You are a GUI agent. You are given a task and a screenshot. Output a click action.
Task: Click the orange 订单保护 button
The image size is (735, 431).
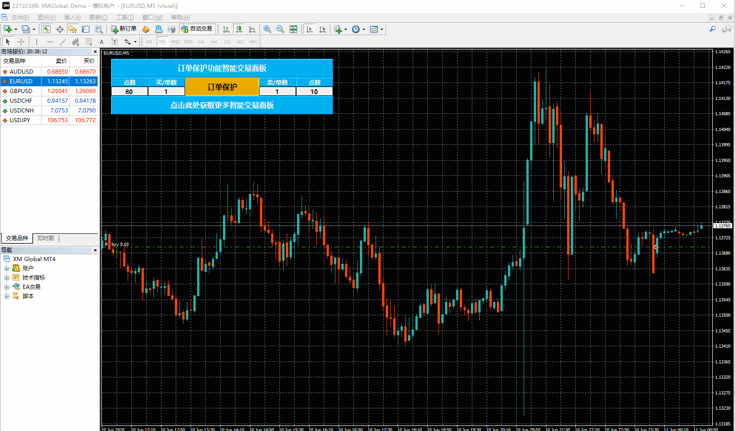(x=222, y=87)
